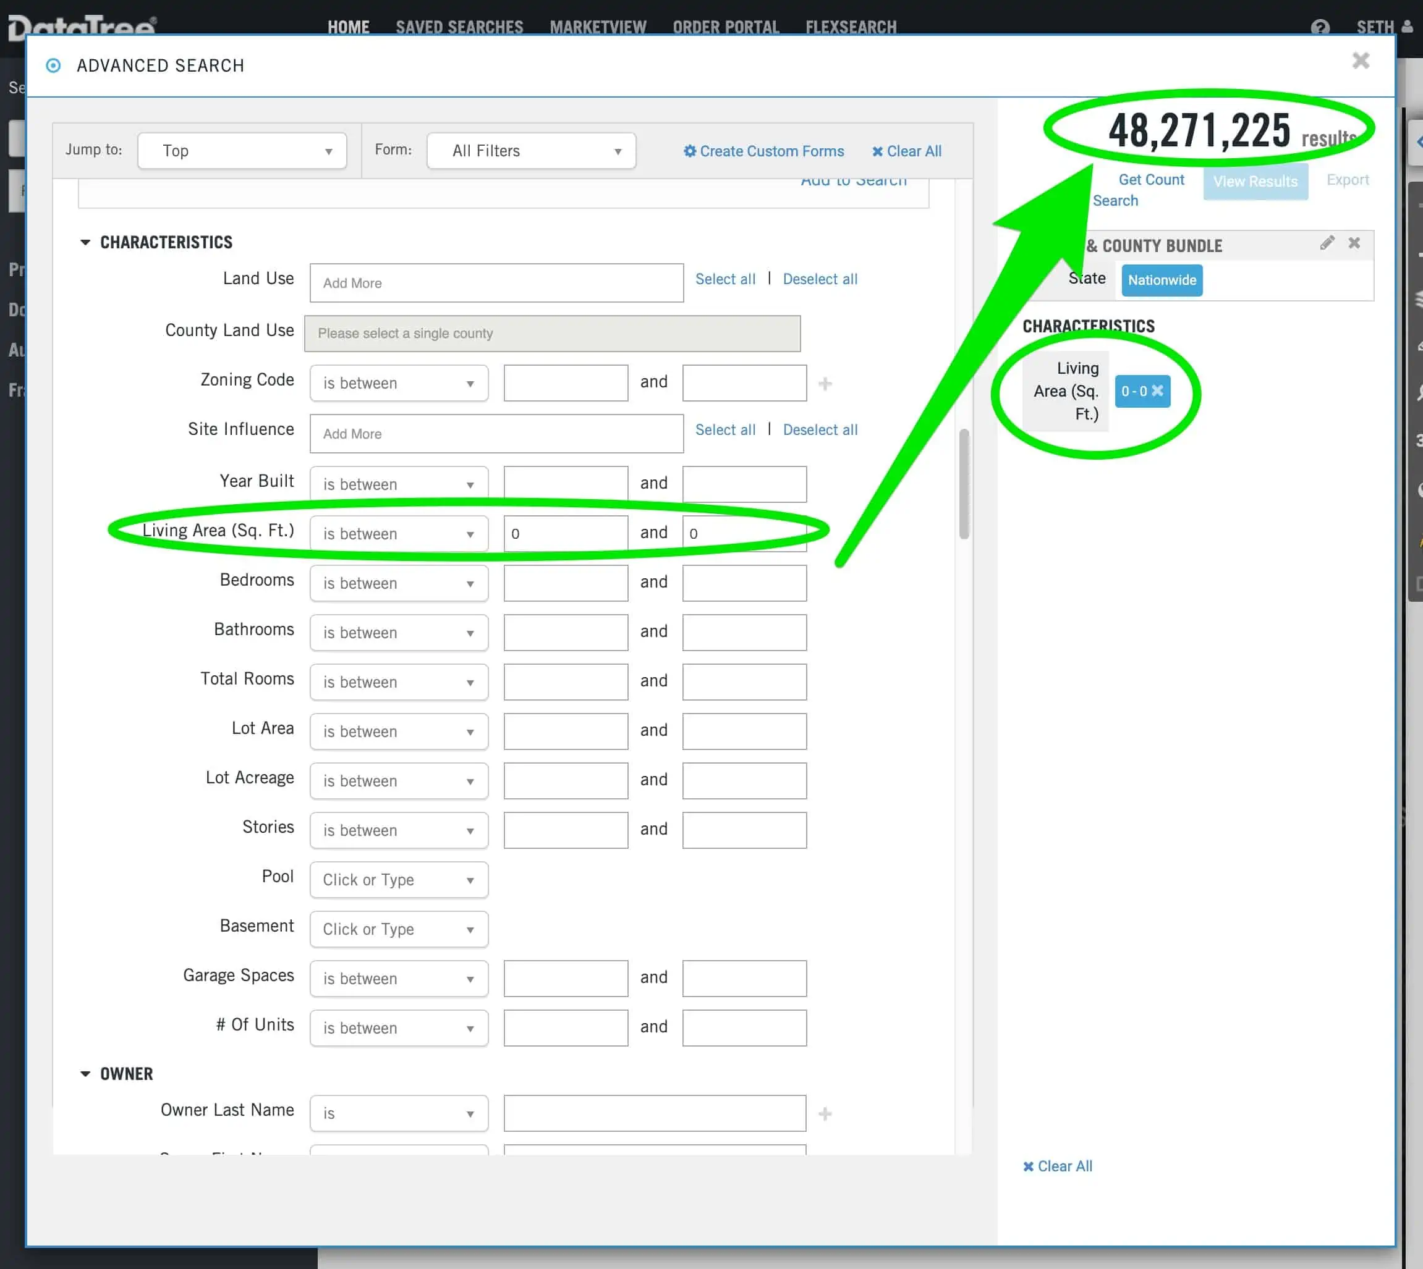Open the Lot Acreage operator dropdown
The height and width of the screenshot is (1269, 1423).
point(399,781)
